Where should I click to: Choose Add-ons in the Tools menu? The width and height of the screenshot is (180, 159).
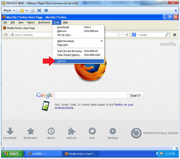click(78, 31)
